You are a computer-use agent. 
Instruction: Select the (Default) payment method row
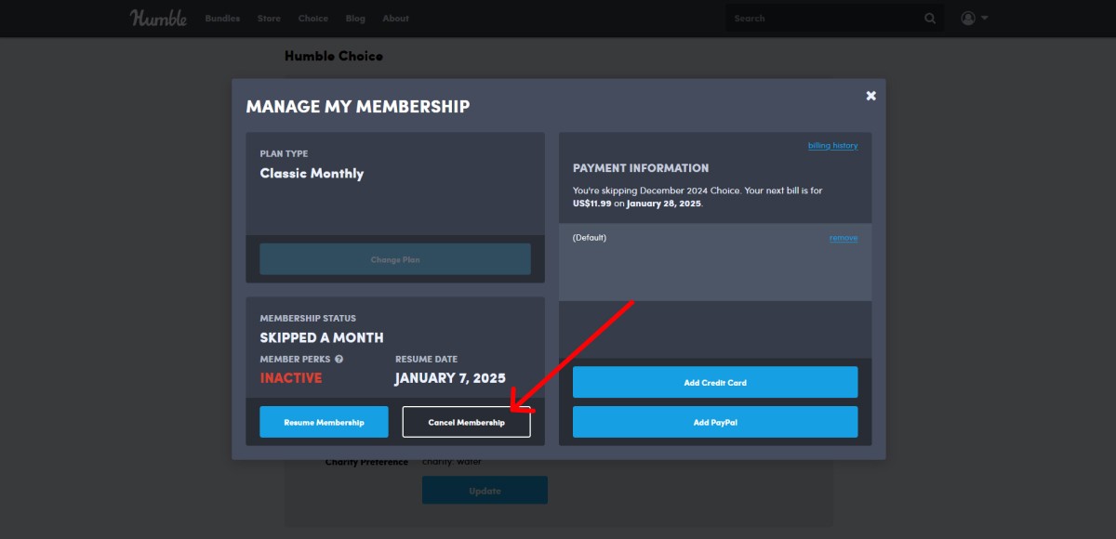(715, 262)
